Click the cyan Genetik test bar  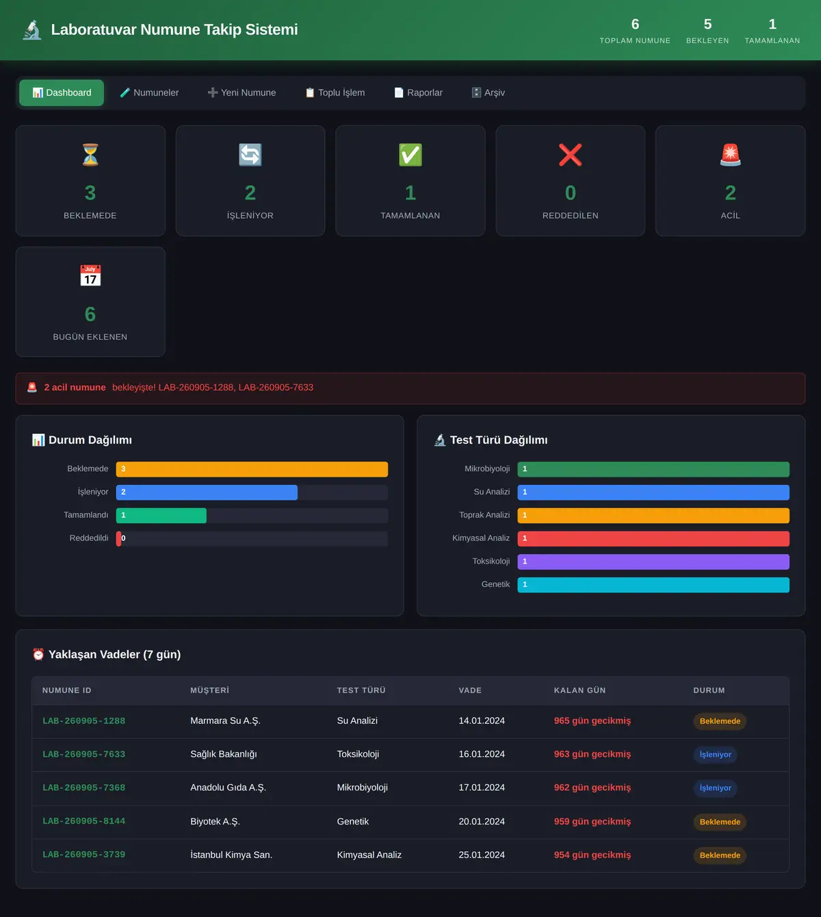point(653,585)
